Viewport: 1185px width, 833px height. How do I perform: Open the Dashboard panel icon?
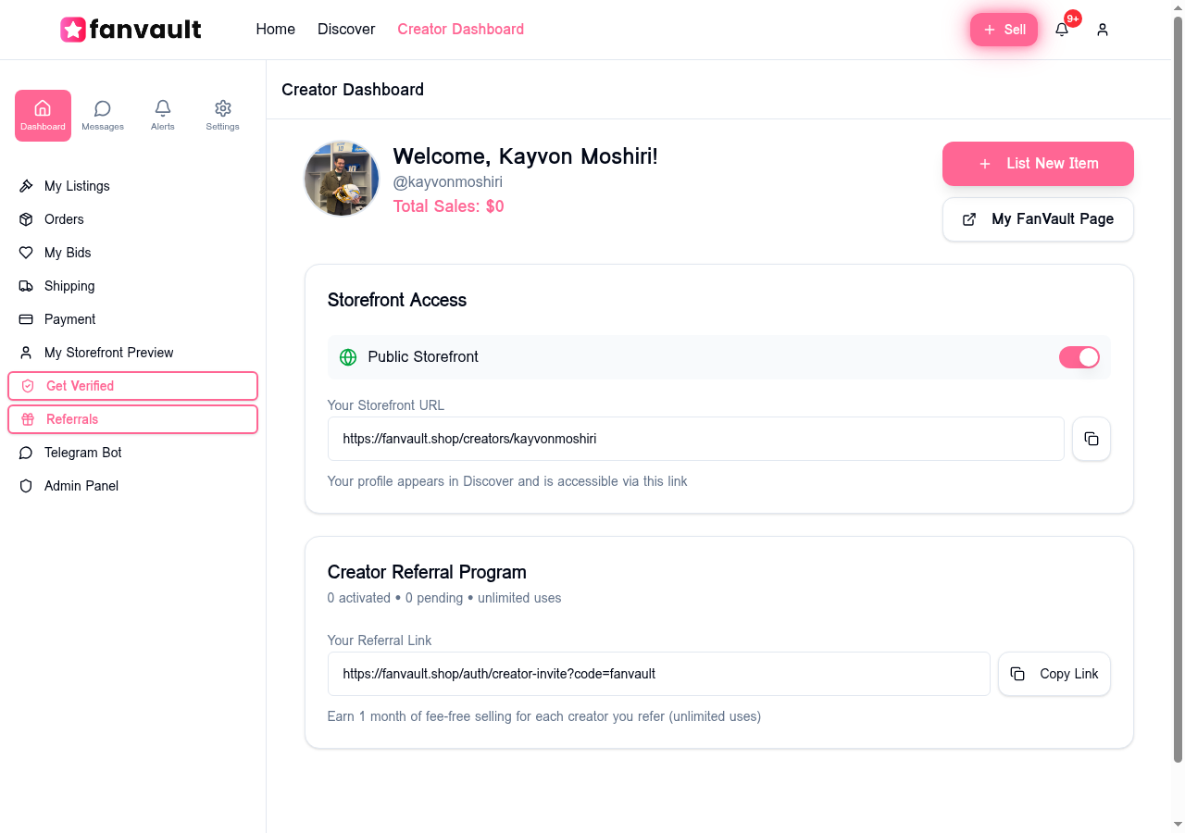click(43, 115)
